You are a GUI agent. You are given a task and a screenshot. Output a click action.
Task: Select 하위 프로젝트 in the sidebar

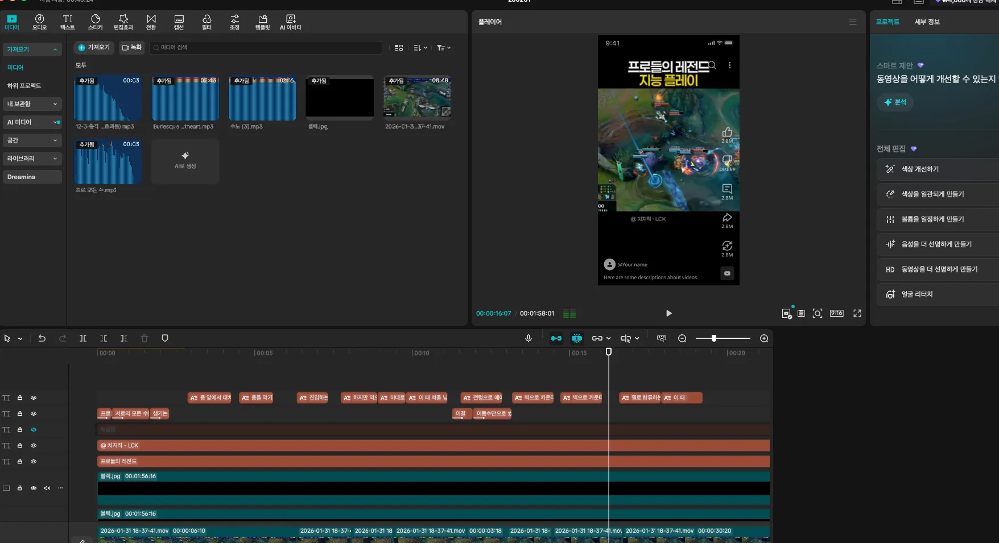coord(24,86)
